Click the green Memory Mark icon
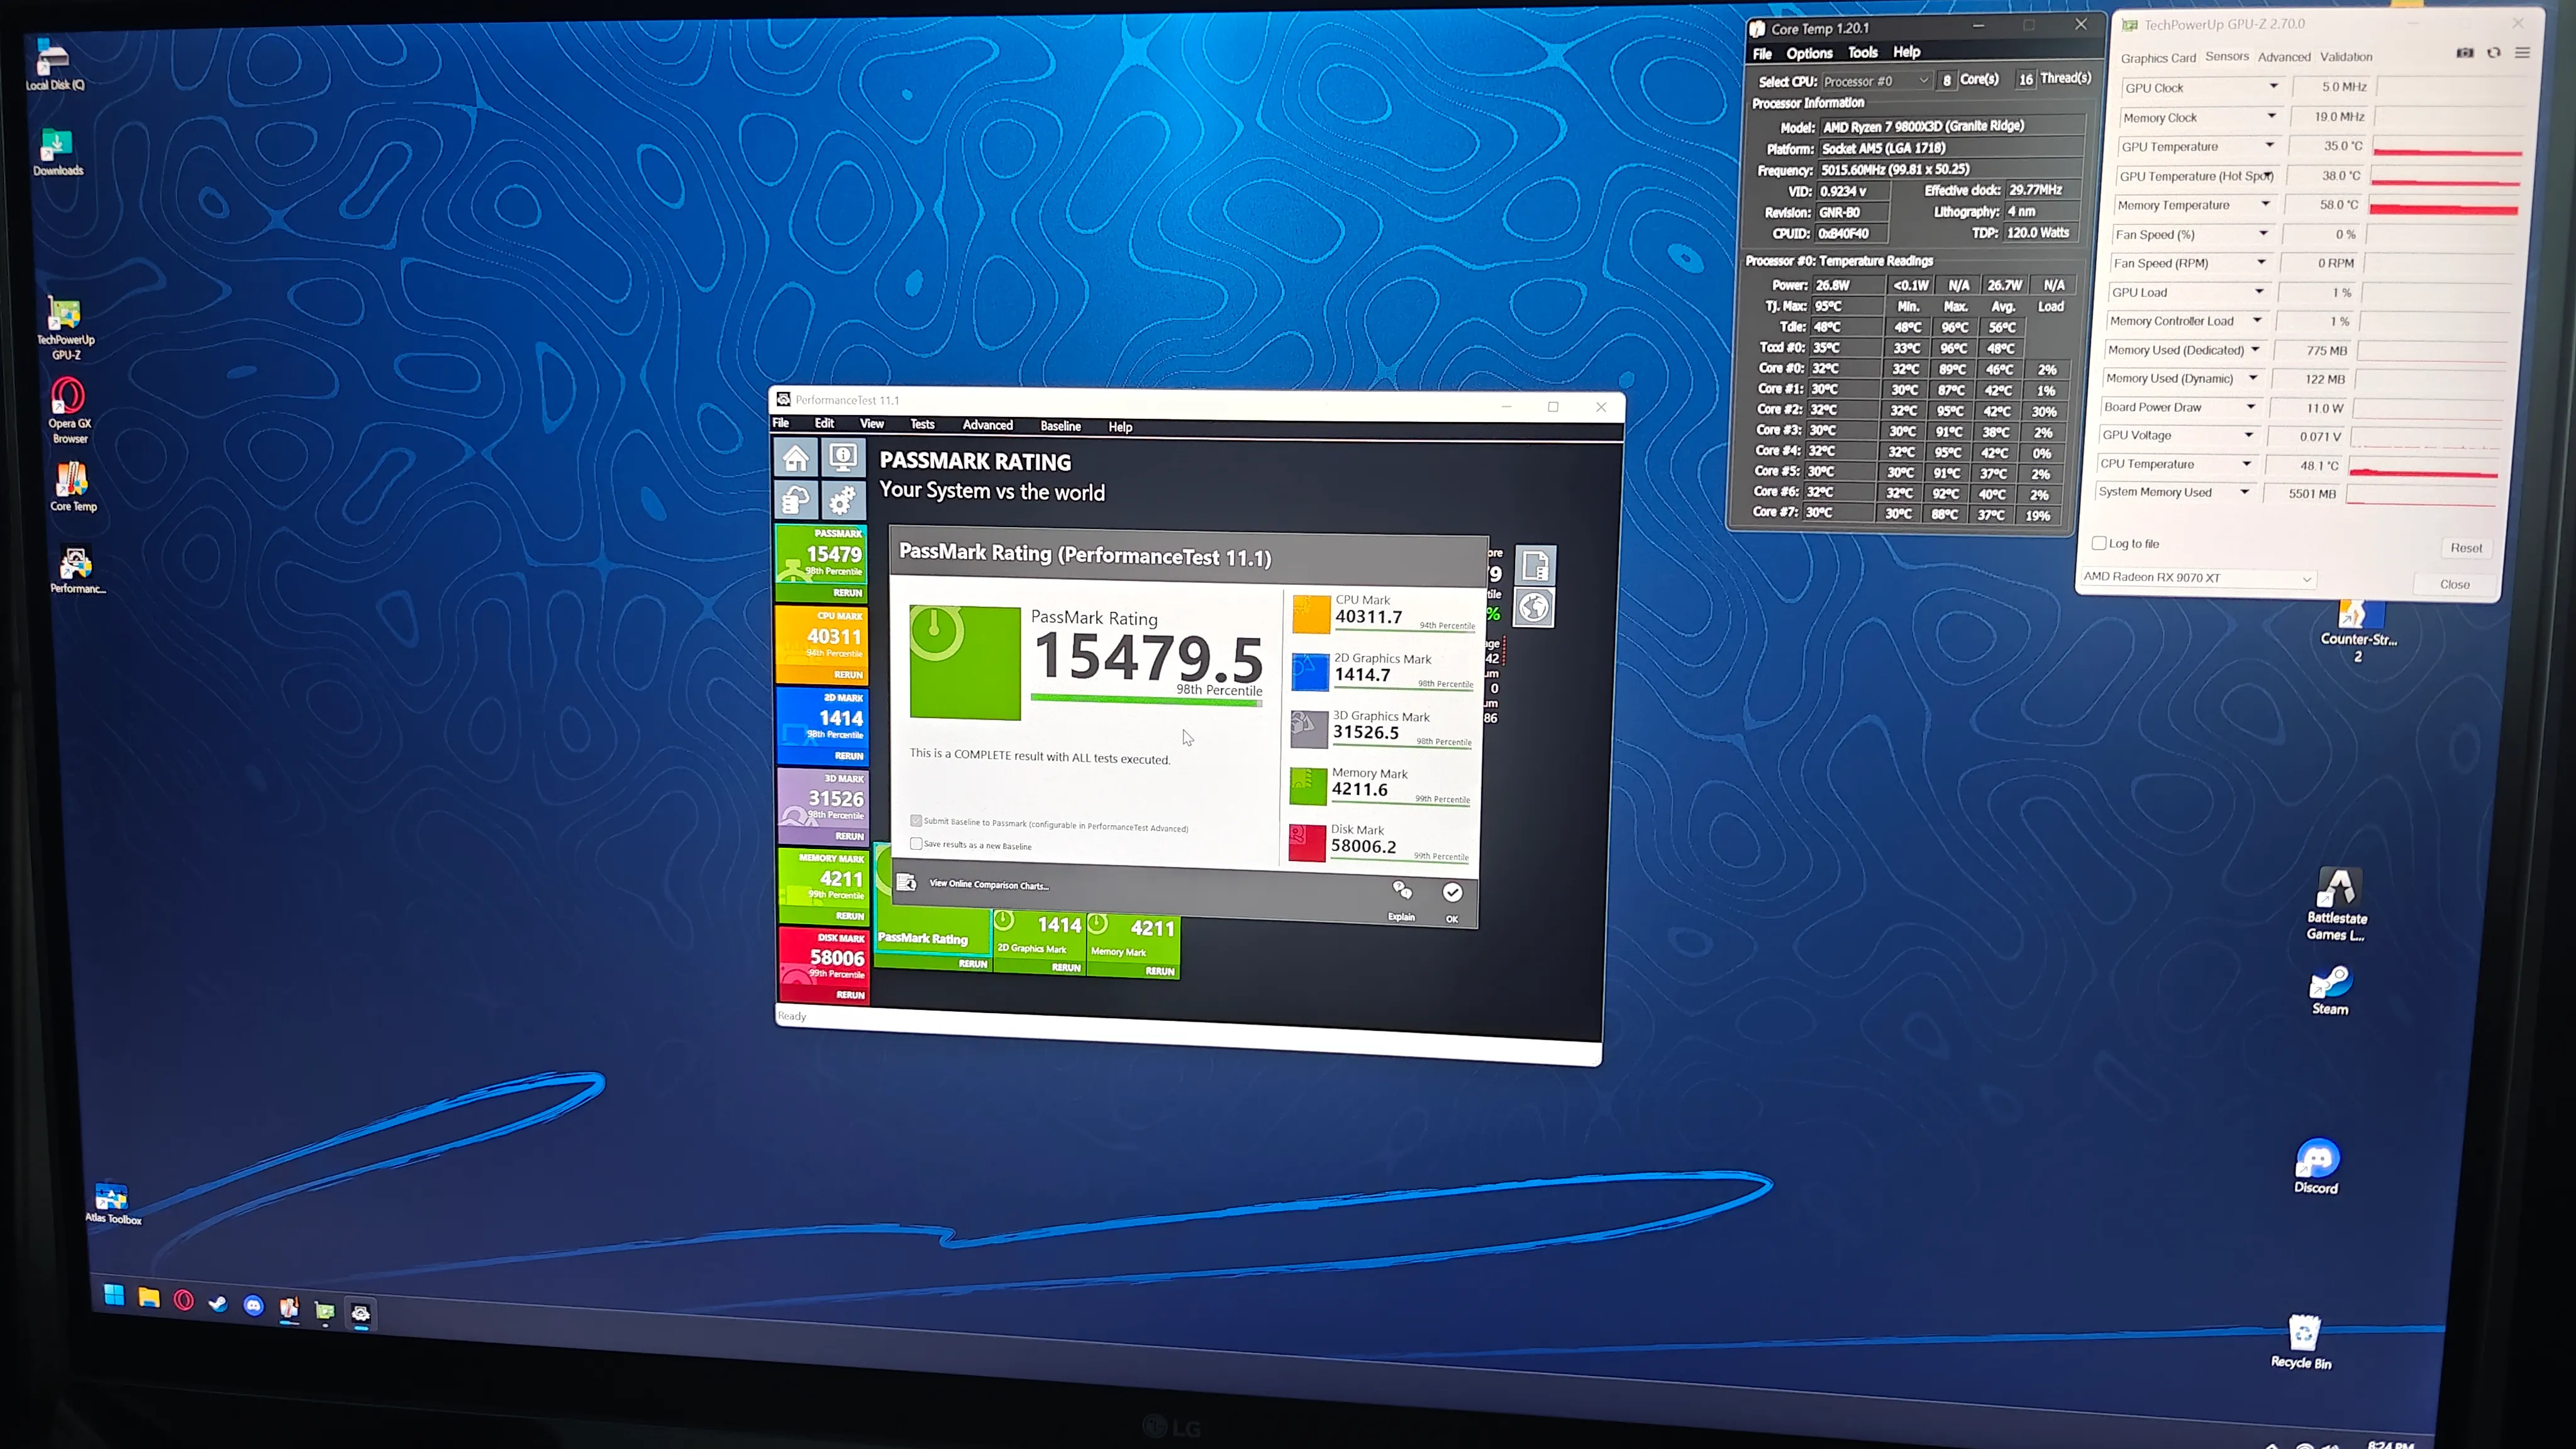Viewport: 2576px width, 1449px height. click(1307, 786)
